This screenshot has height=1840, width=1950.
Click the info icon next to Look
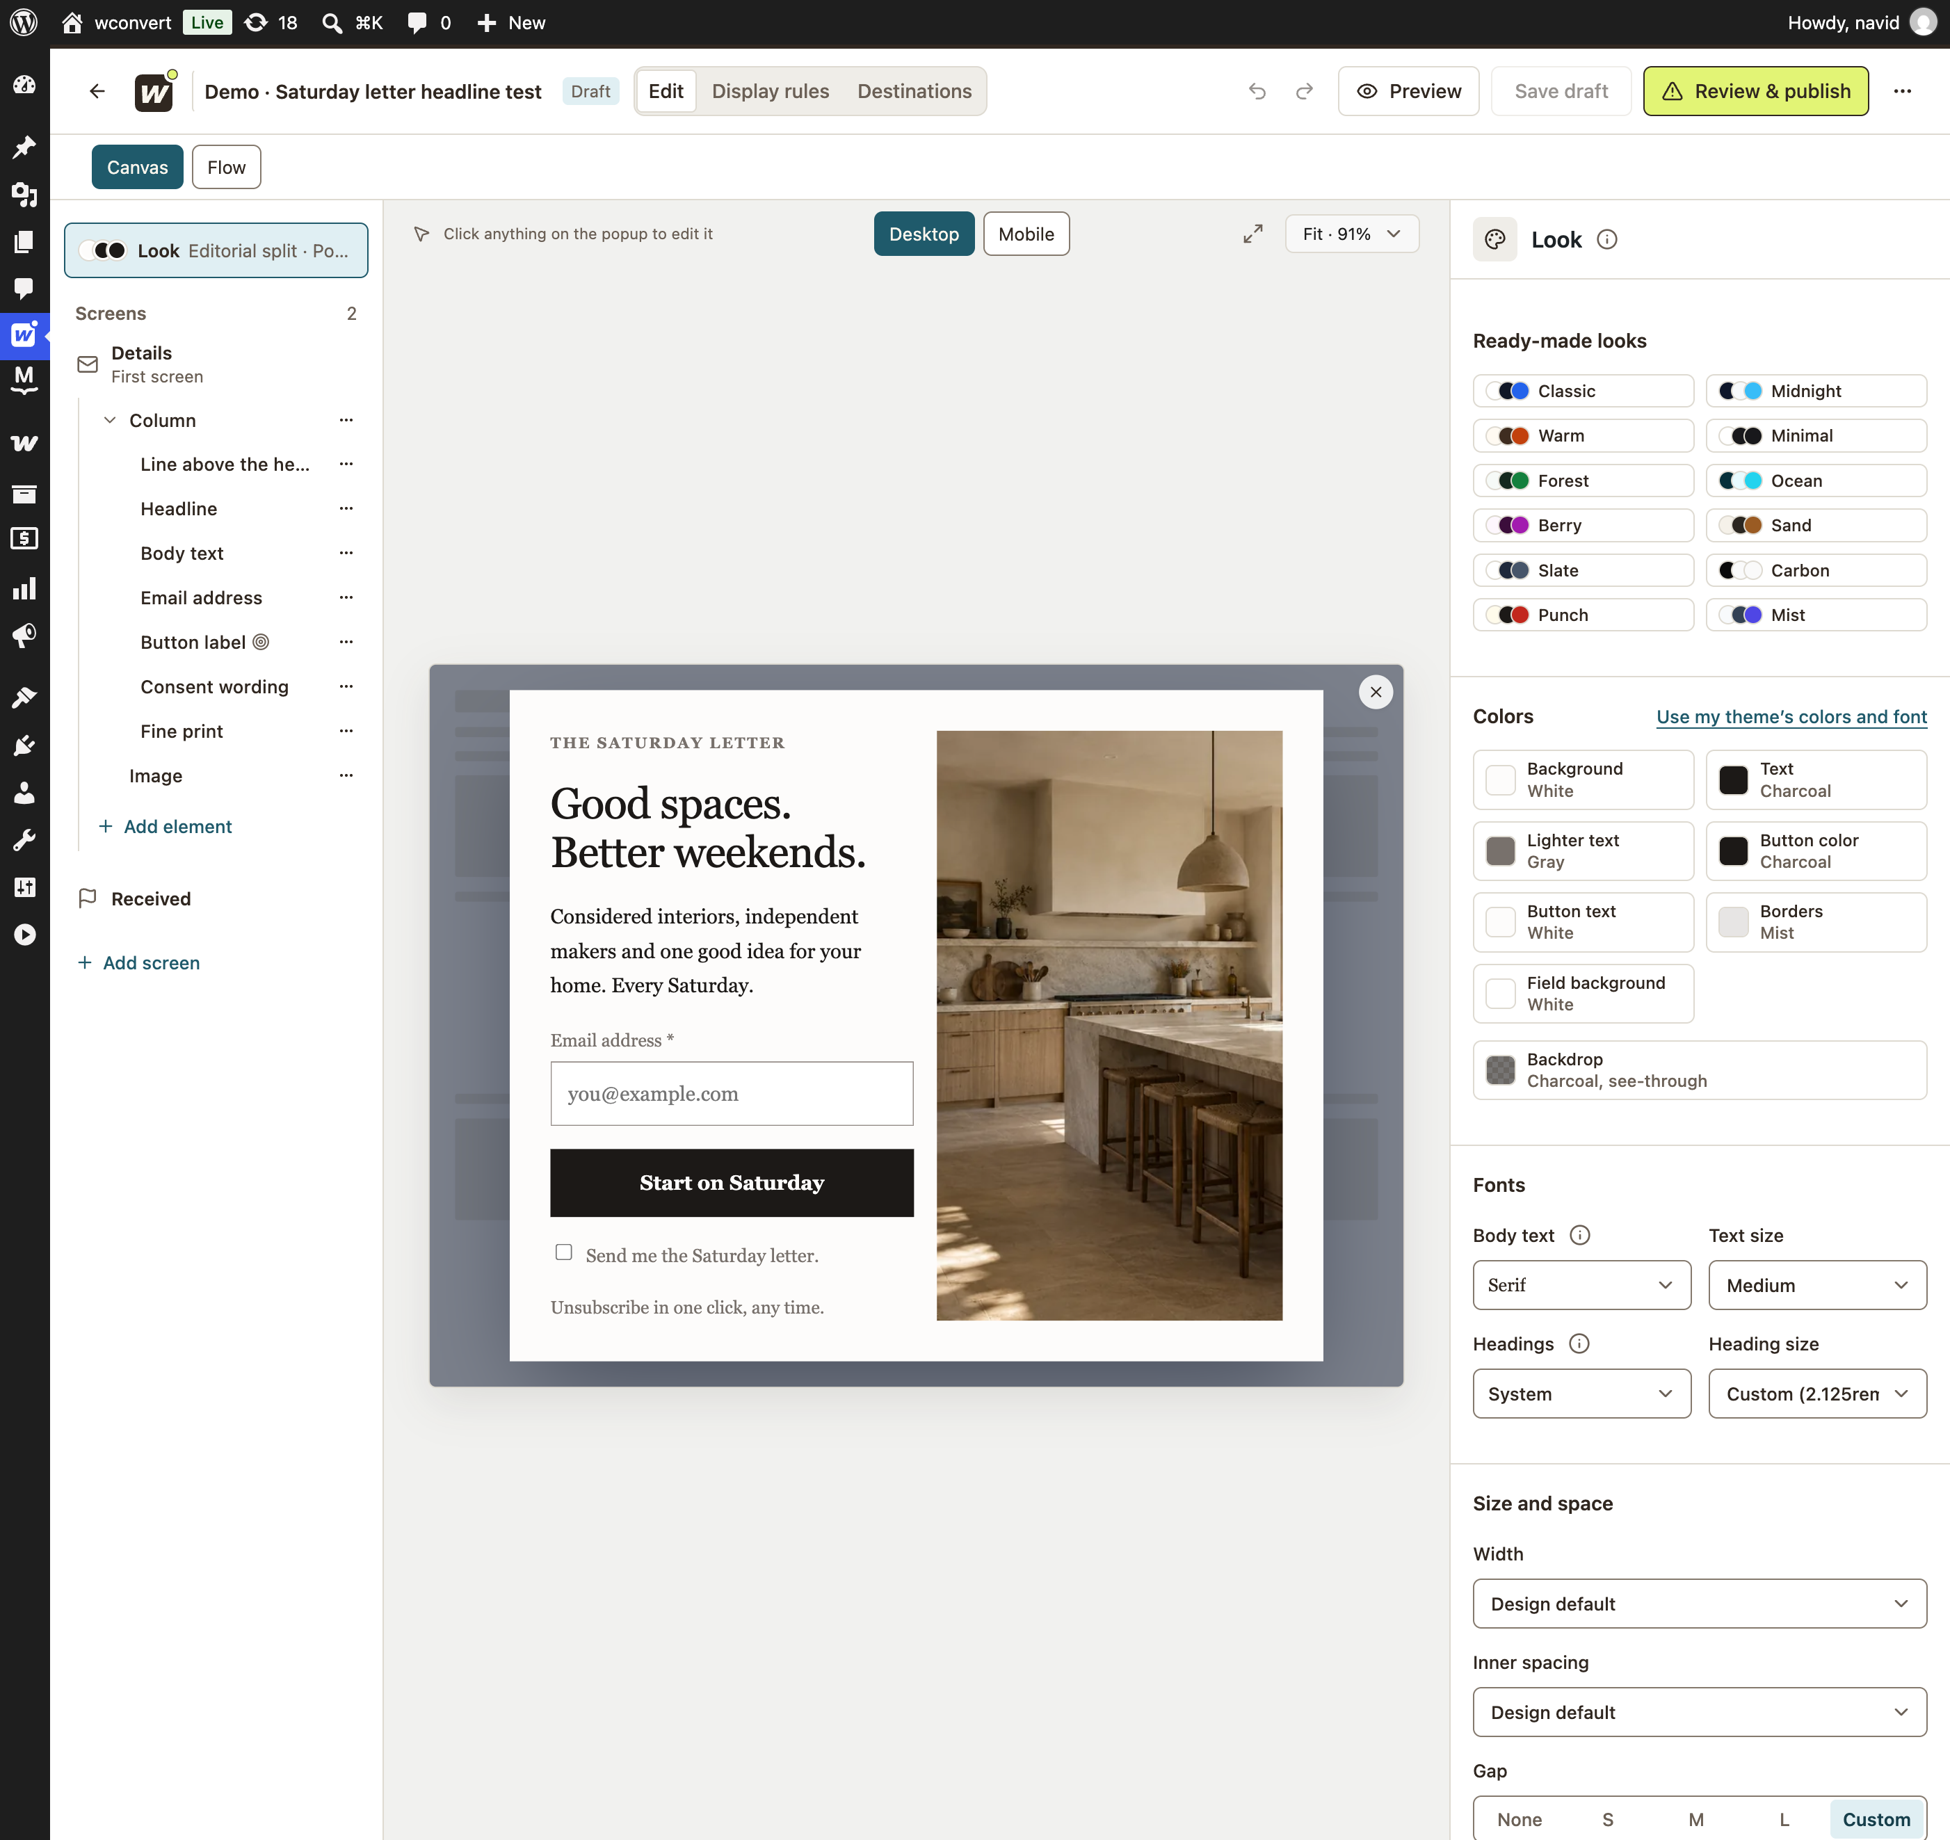click(1606, 239)
